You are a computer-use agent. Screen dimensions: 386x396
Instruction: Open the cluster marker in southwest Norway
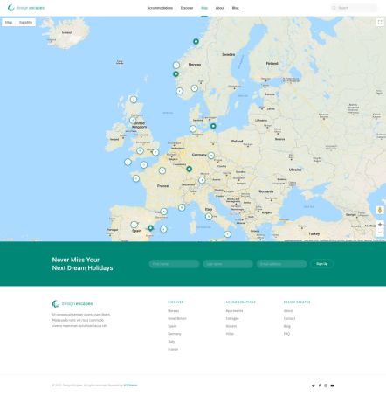[180, 91]
